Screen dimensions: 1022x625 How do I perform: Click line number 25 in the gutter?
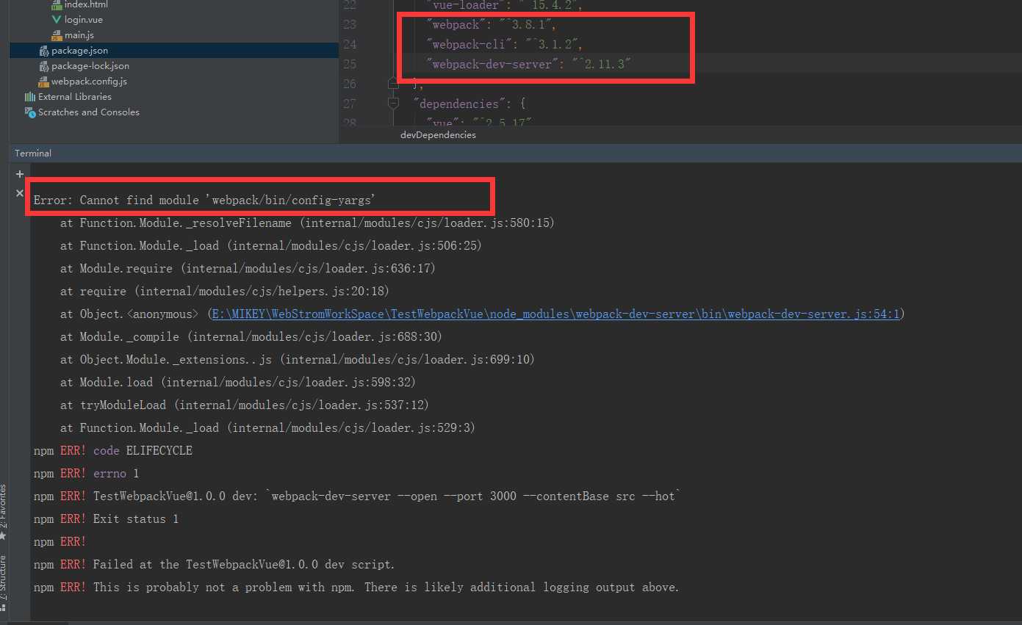pos(349,64)
